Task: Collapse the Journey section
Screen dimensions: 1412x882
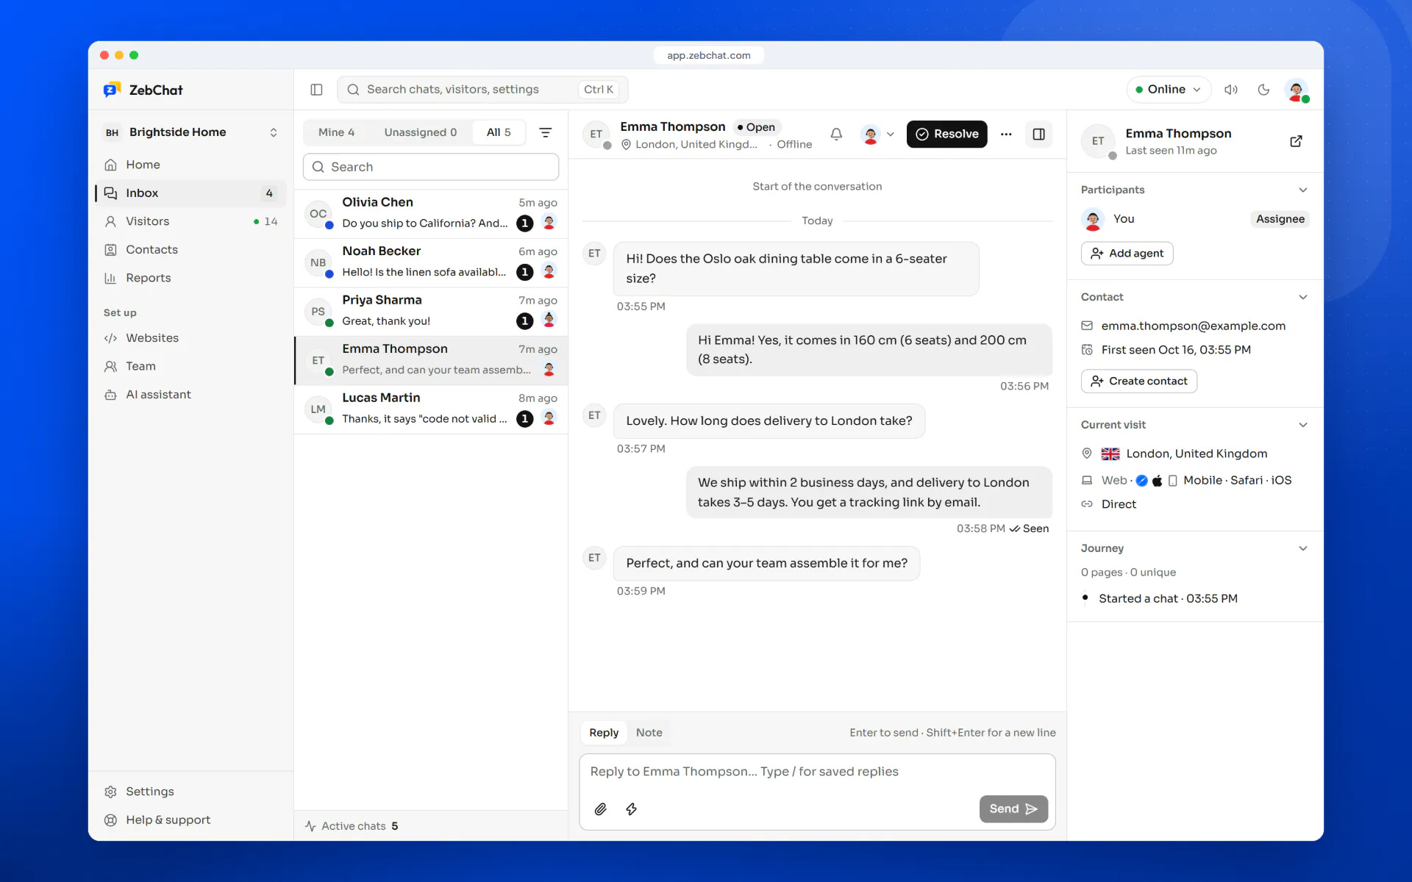Action: (x=1302, y=548)
